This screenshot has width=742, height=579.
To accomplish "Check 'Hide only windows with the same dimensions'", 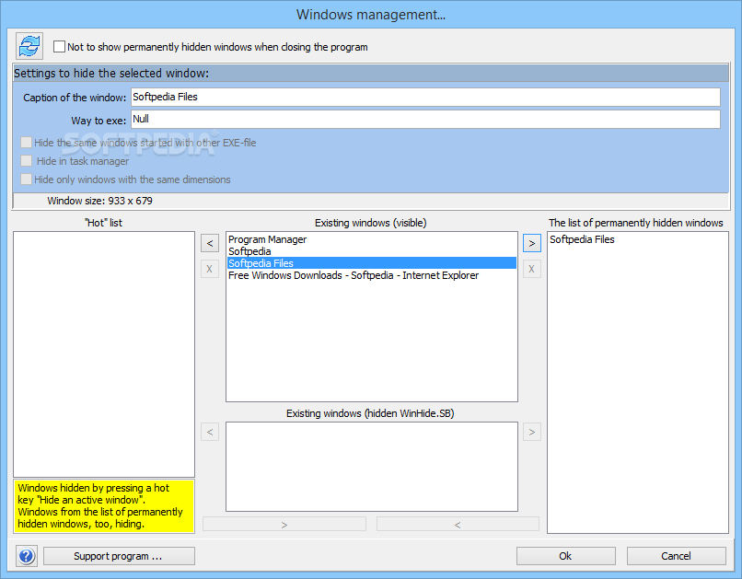I will 26,179.
